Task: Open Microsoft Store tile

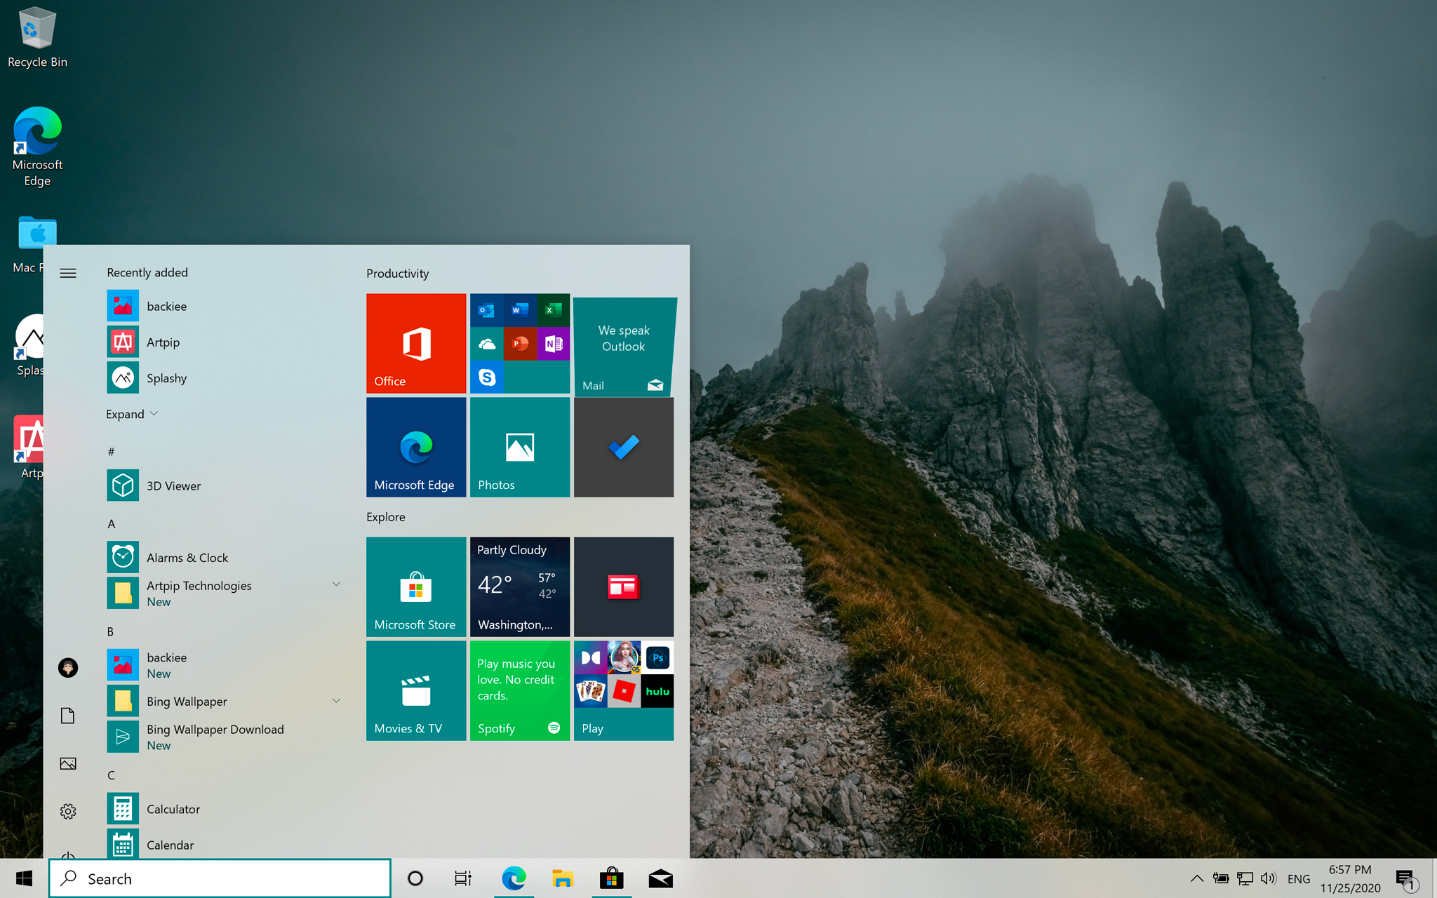Action: point(414,586)
